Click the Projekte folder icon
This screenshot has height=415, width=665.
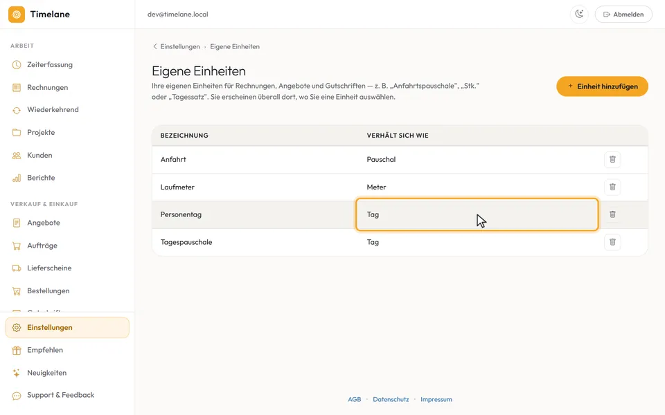coord(17,133)
